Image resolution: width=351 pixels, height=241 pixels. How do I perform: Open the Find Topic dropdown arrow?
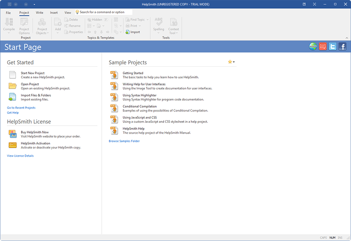(x=147, y=19)
